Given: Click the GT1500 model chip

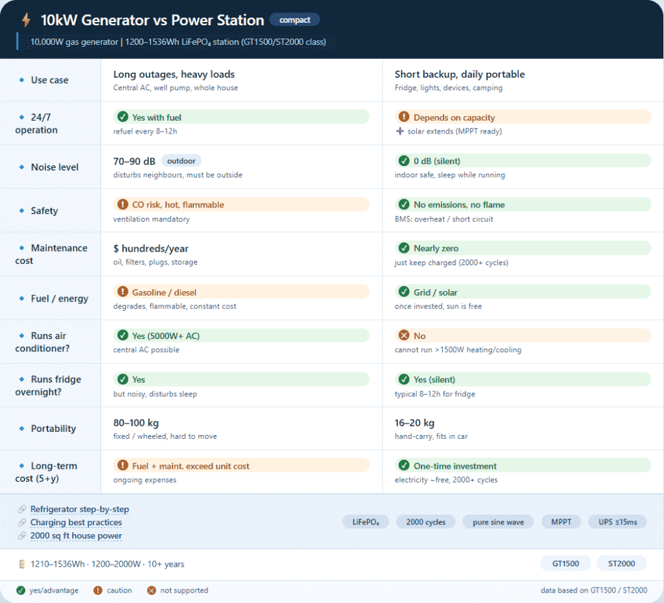Looking at the screenshot, I should pyautogui.click(x=565, y=563).
